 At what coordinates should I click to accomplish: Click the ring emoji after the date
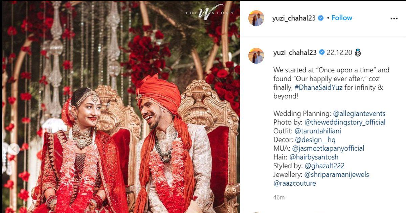point(358,52)
